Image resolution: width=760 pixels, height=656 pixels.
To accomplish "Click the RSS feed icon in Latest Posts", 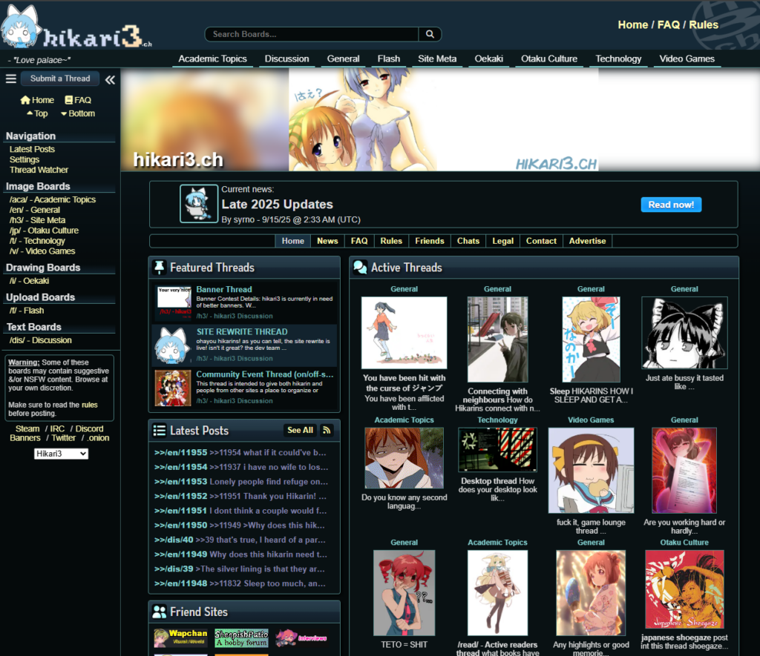I will click(327, 430).
